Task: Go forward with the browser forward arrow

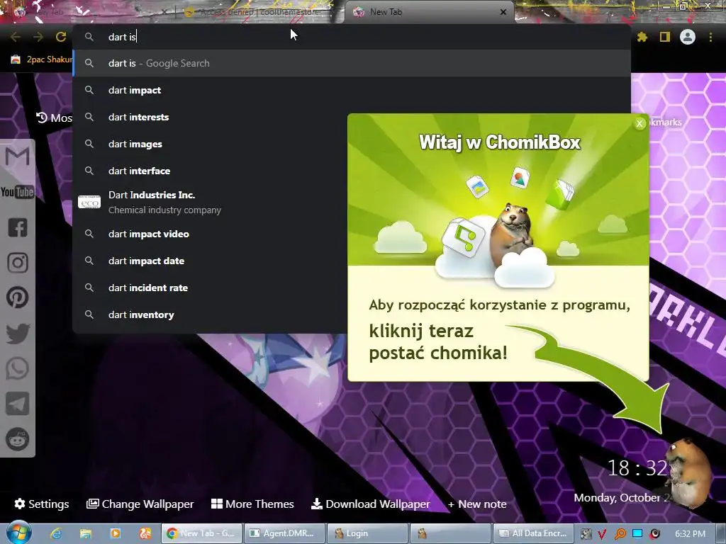Action: tap(38, 37)
